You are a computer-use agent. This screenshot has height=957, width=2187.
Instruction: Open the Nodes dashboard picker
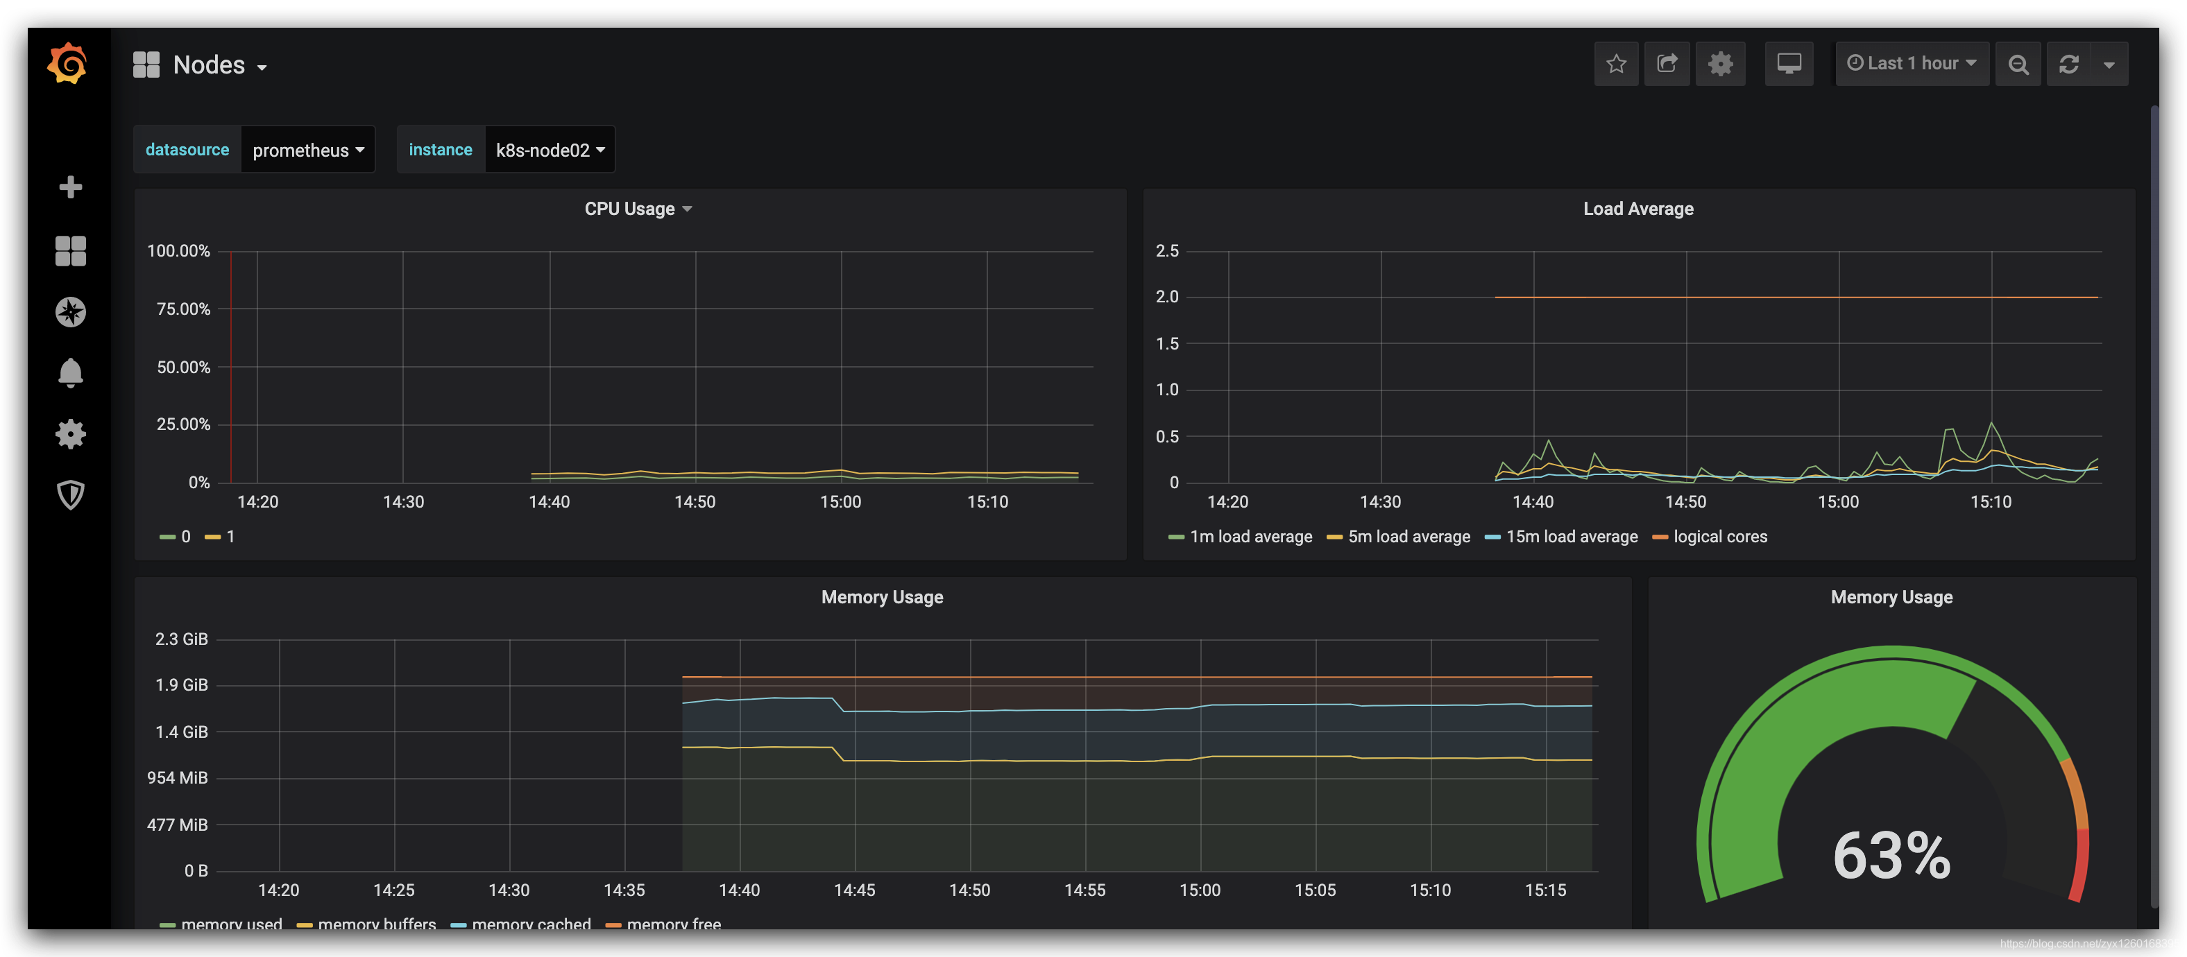pyautogui.click(x=221, y=65)
